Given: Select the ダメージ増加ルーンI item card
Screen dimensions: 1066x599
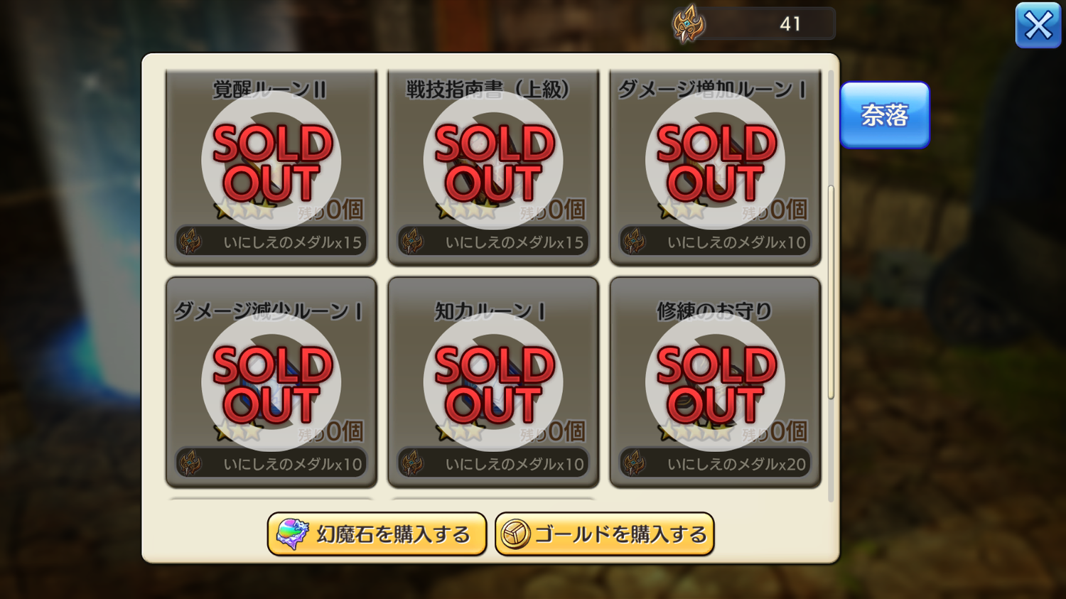Looking at the screenshot, I should (715, 167).
